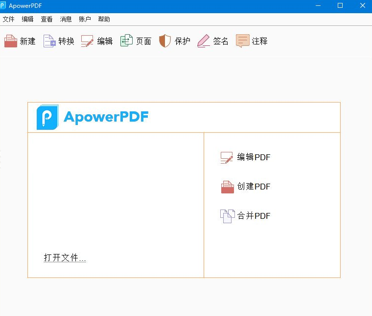Click the 新建 toolbar label

(27, 41)
